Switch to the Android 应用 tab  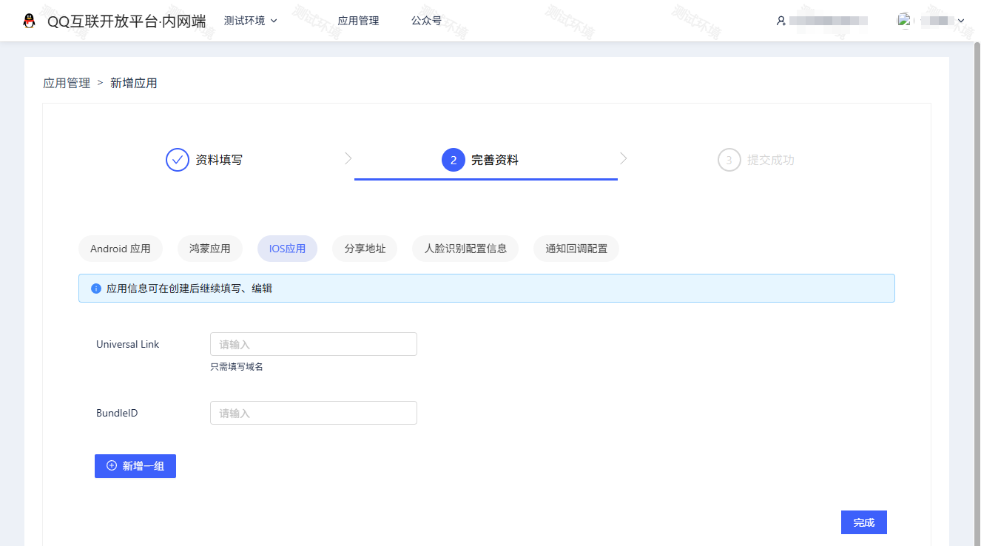coord(121,249)
